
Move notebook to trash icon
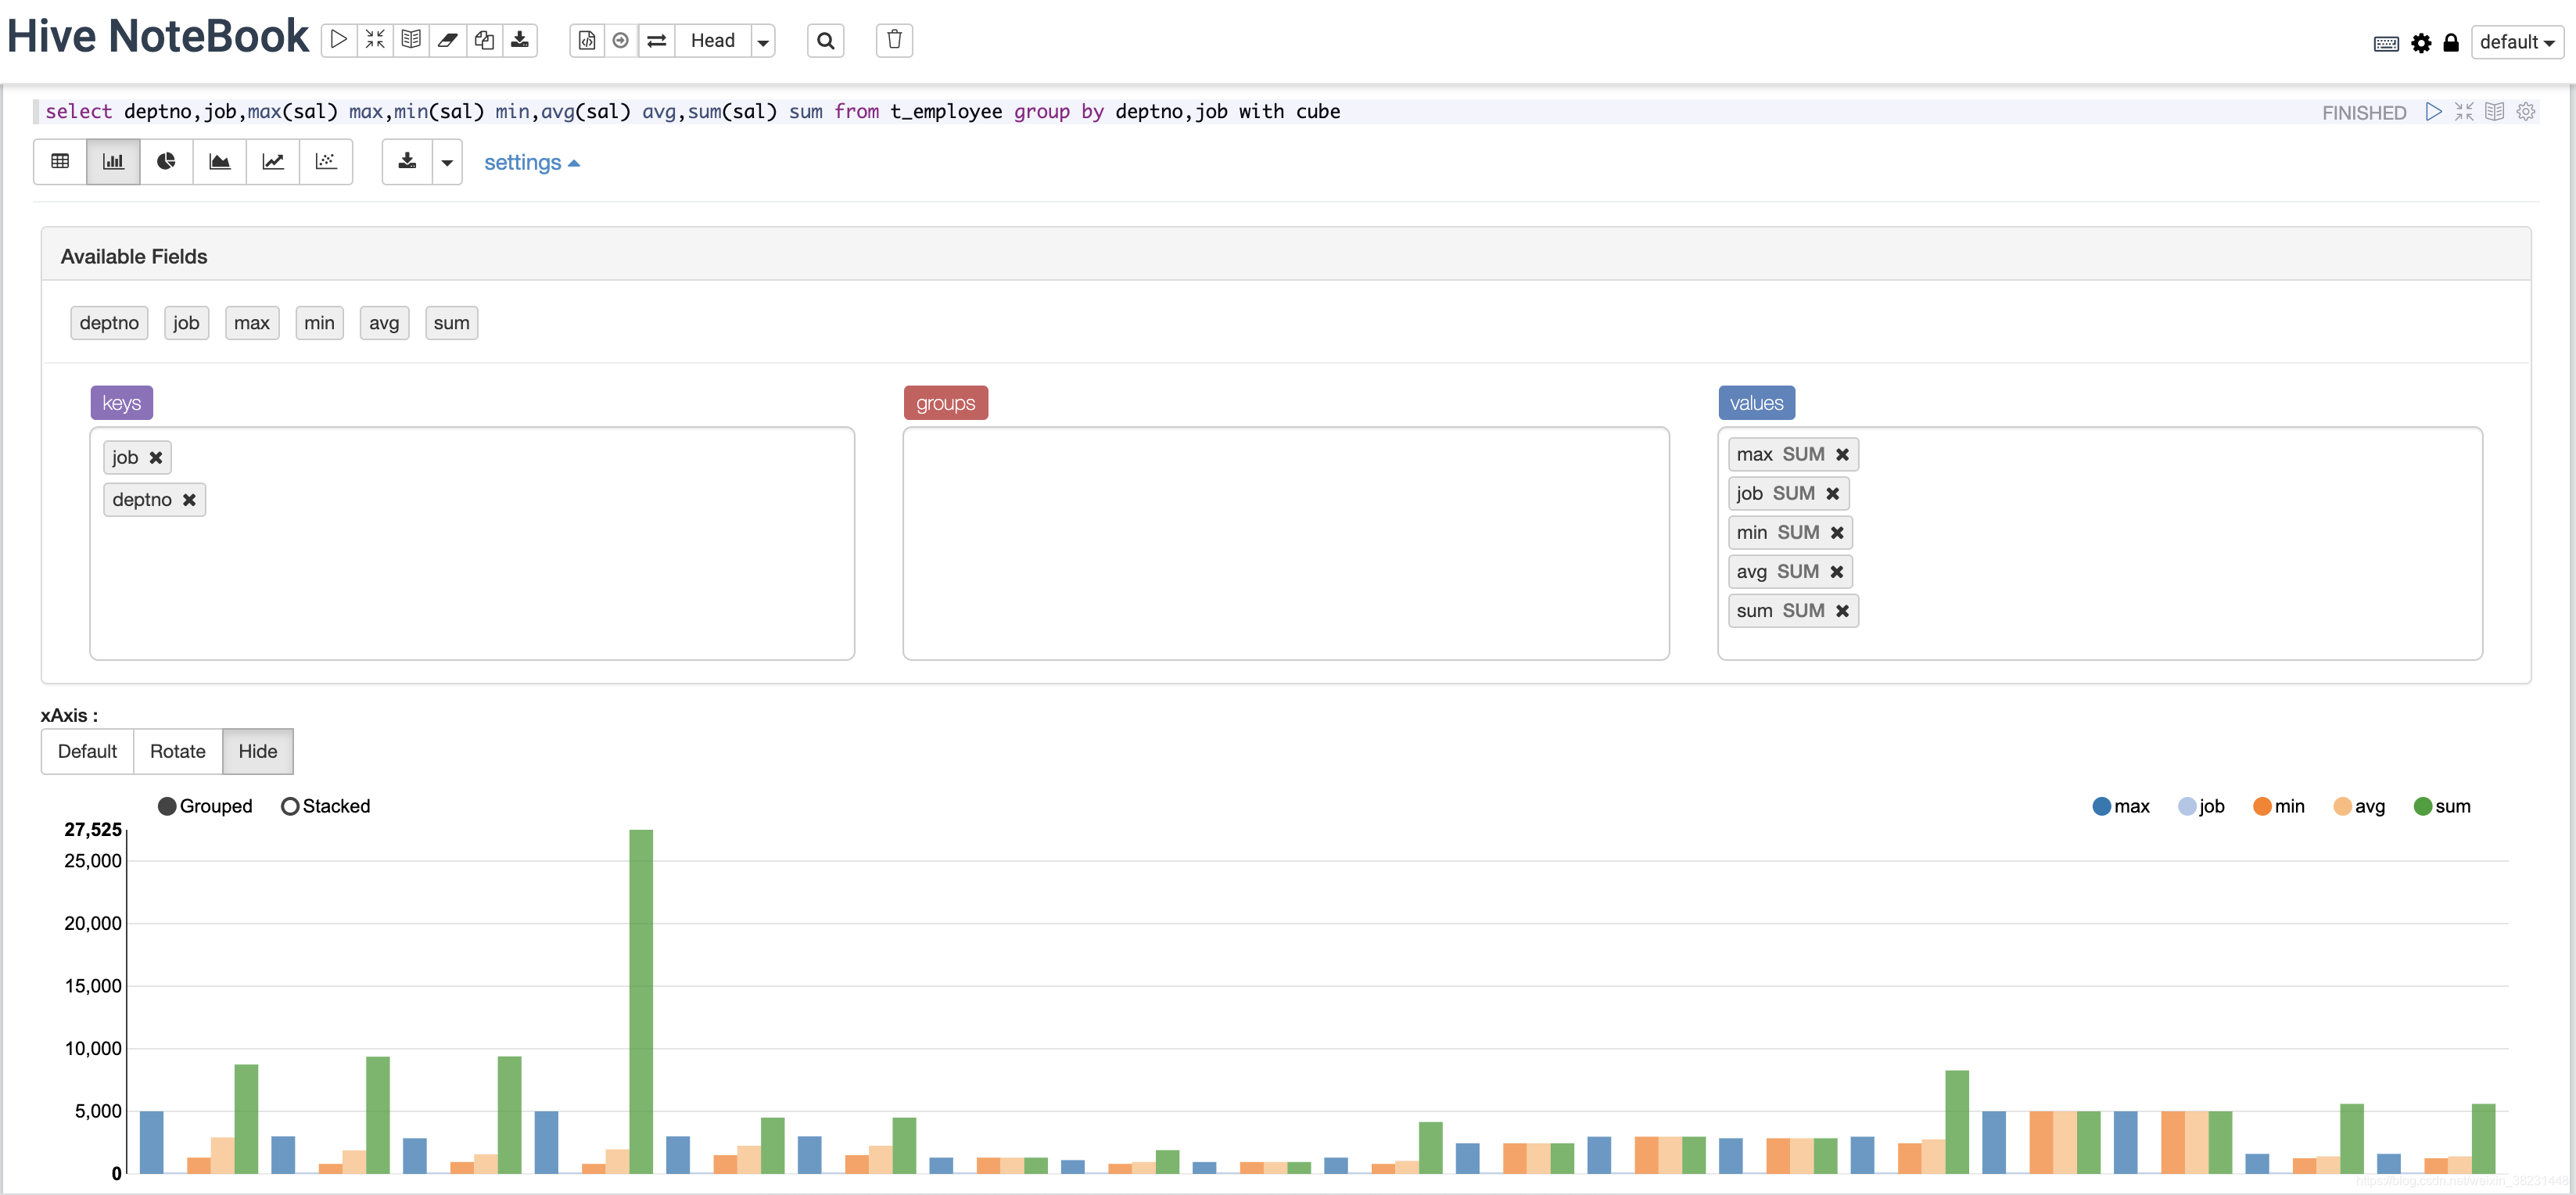[x=894, y=40]
